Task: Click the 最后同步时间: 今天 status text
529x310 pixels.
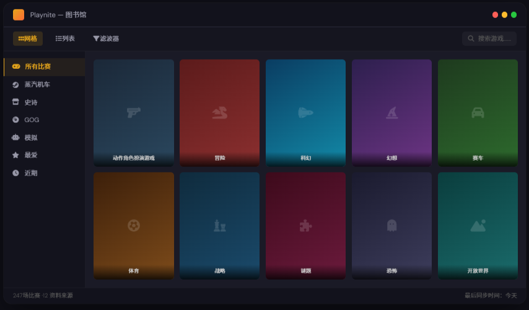Action: point(491,296)
